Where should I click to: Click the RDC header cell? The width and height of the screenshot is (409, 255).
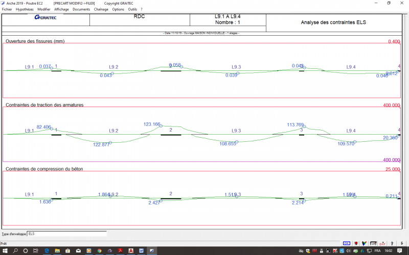[139, 16]
